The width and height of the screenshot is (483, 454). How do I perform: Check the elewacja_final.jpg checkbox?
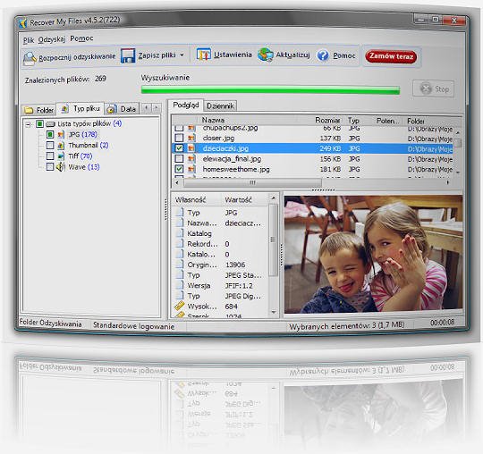click(x=179, y=159)
